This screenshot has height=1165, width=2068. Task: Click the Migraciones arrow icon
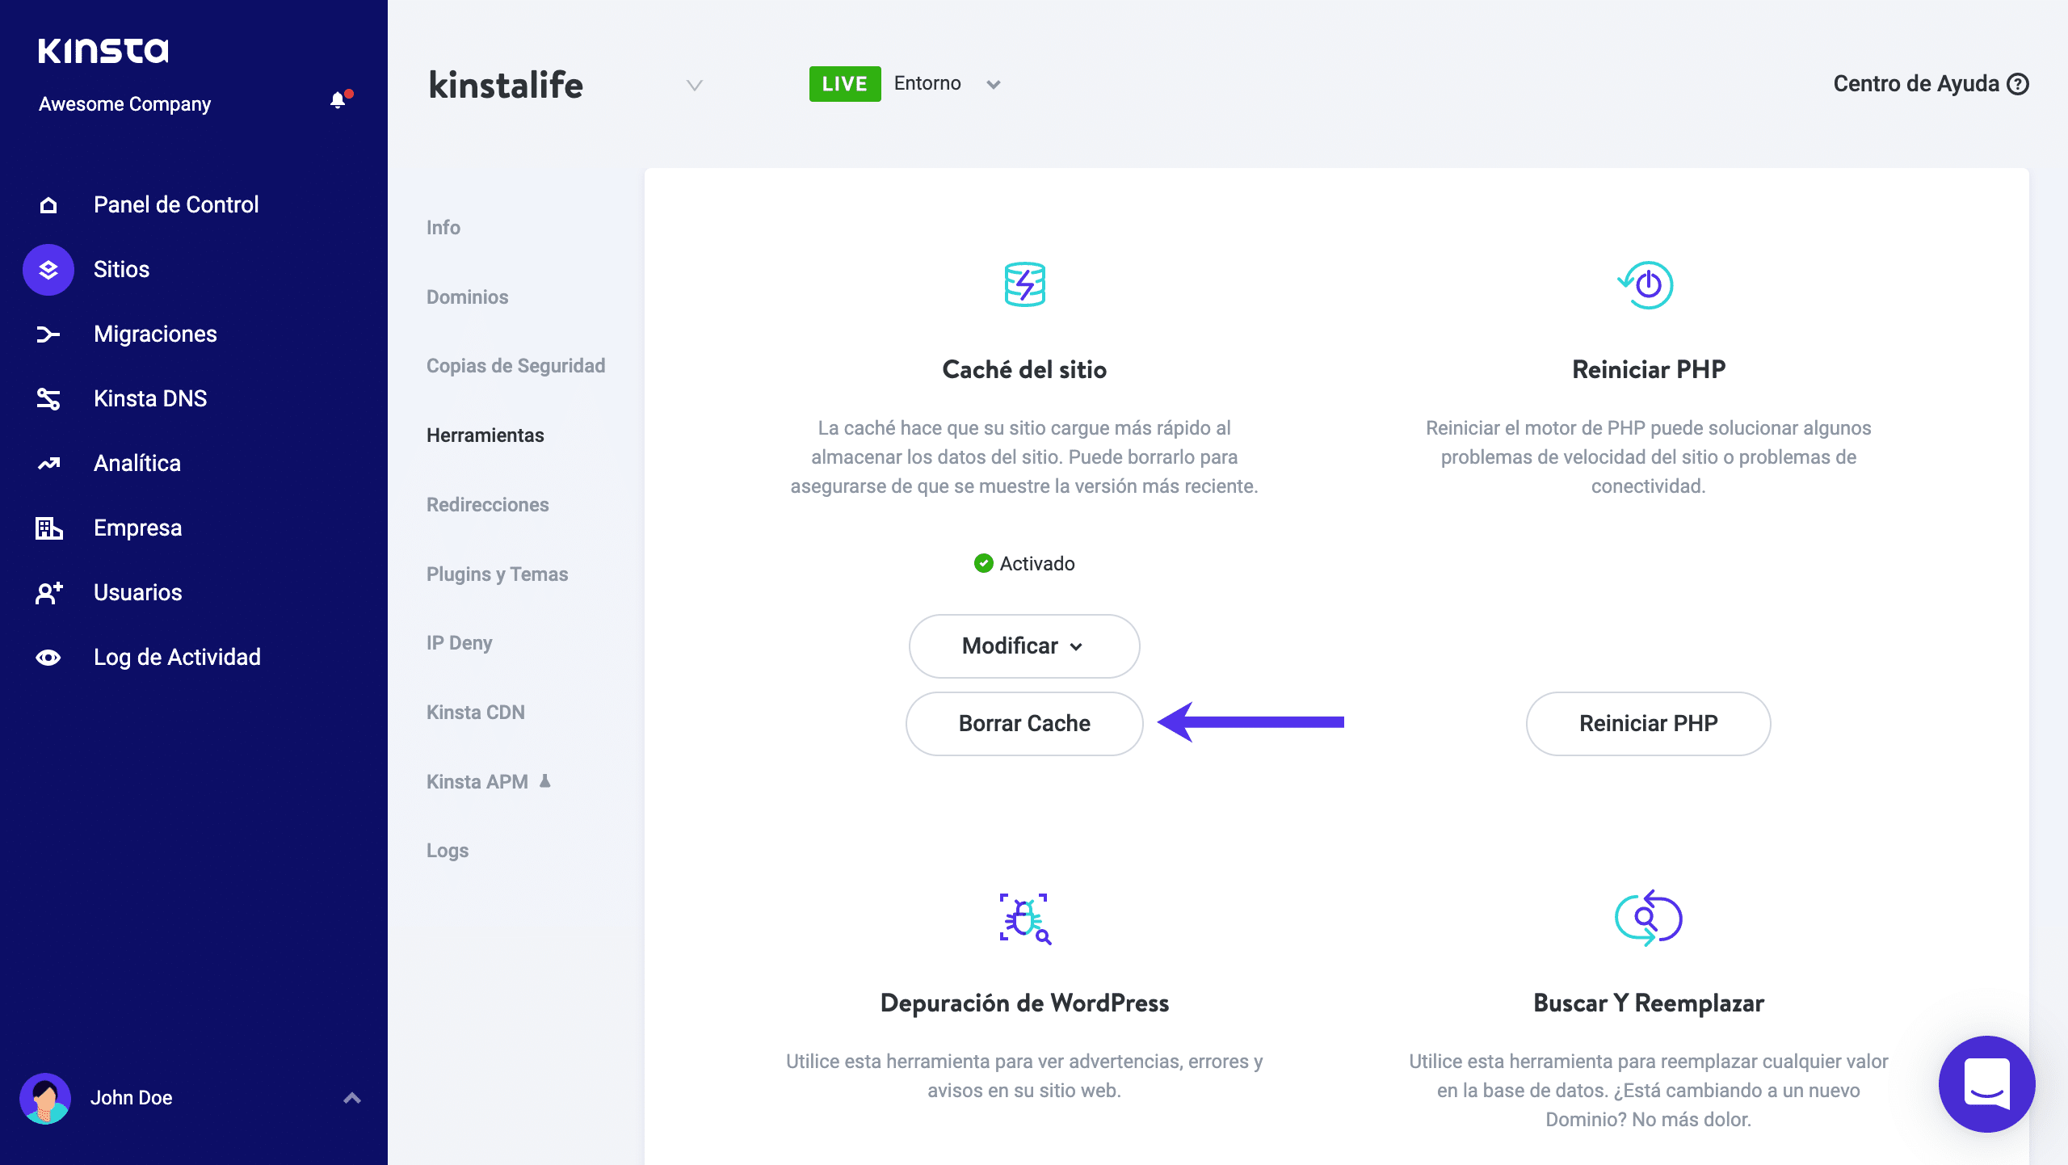tap(48, 334)
